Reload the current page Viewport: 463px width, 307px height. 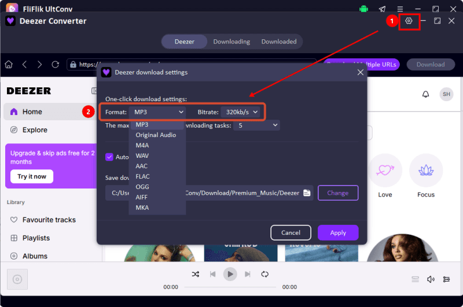coord(55,64)
